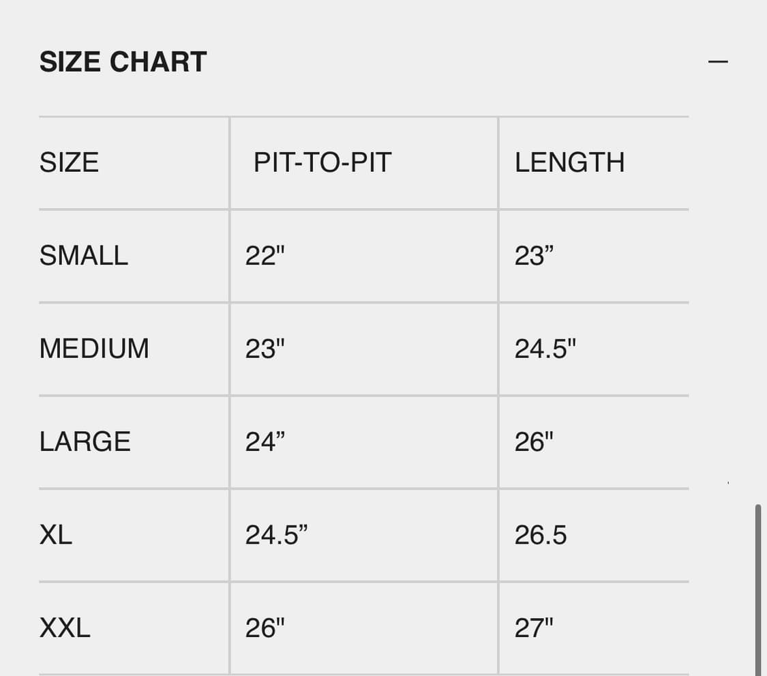The width and height of the screenshot is (767, 676).
Task: Click the minus icon beside Size Chart
Action: click(718, 62)
